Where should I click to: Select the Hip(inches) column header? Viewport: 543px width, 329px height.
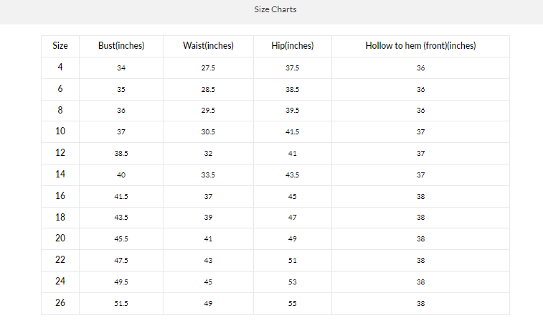292,46
